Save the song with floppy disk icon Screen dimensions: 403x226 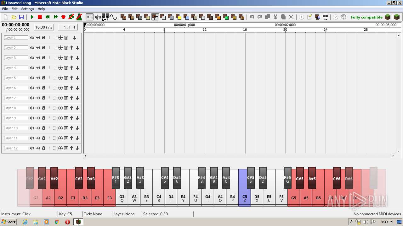point(21,17)
